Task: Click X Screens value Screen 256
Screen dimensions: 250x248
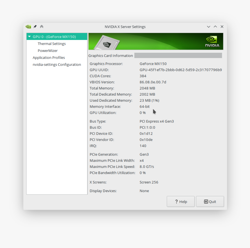Action: [x=149, y=182]
